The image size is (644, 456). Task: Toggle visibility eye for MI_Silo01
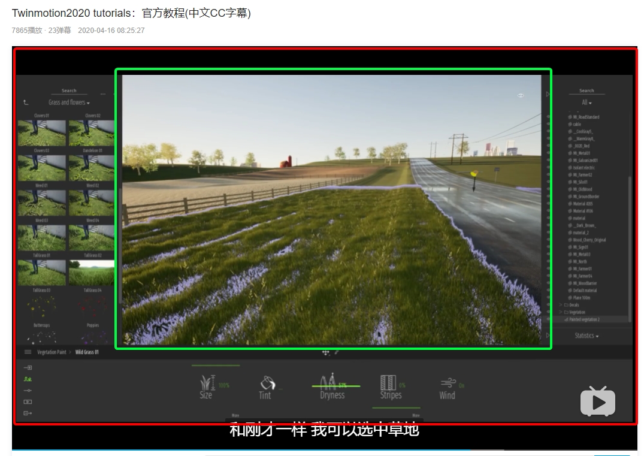tap(548, 182)
